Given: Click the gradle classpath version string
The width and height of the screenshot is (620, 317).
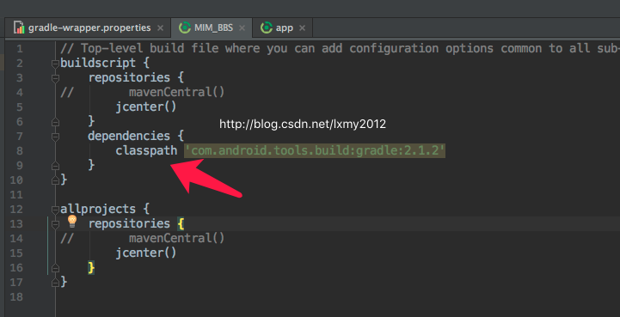Looking at the screenshot, I should 315,150.
